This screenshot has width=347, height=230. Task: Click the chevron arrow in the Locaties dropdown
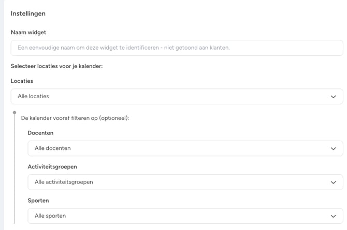[333, 97]
